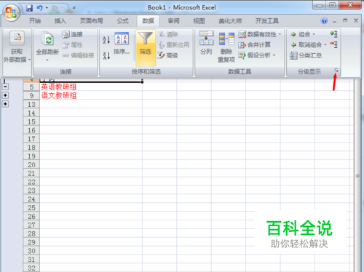Select row 20 header

point(31,164)
